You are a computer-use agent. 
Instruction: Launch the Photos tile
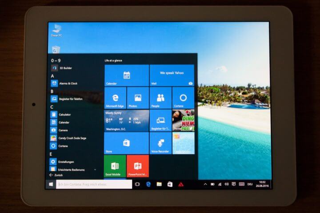138,98
